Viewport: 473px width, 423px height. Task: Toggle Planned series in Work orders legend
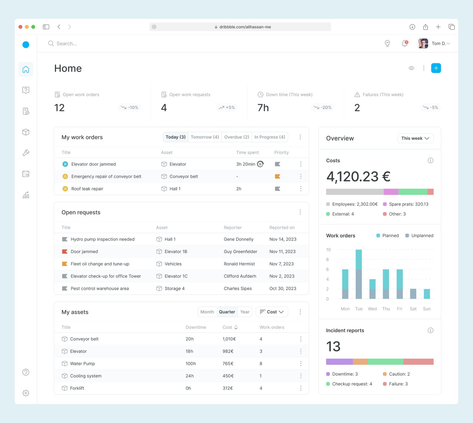pos(388,235)
